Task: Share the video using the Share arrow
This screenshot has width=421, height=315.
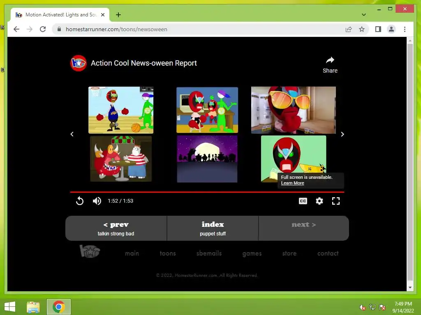Action: pyautogui.click(x=330, y=65)
